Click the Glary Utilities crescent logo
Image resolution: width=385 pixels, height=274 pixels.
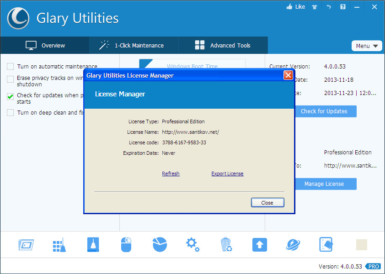[x=18, y=18]
